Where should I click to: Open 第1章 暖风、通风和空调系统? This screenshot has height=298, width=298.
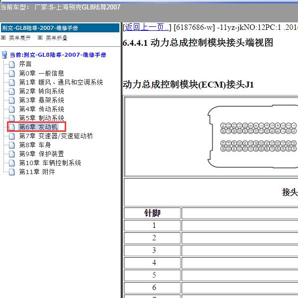tap(61, 82)
